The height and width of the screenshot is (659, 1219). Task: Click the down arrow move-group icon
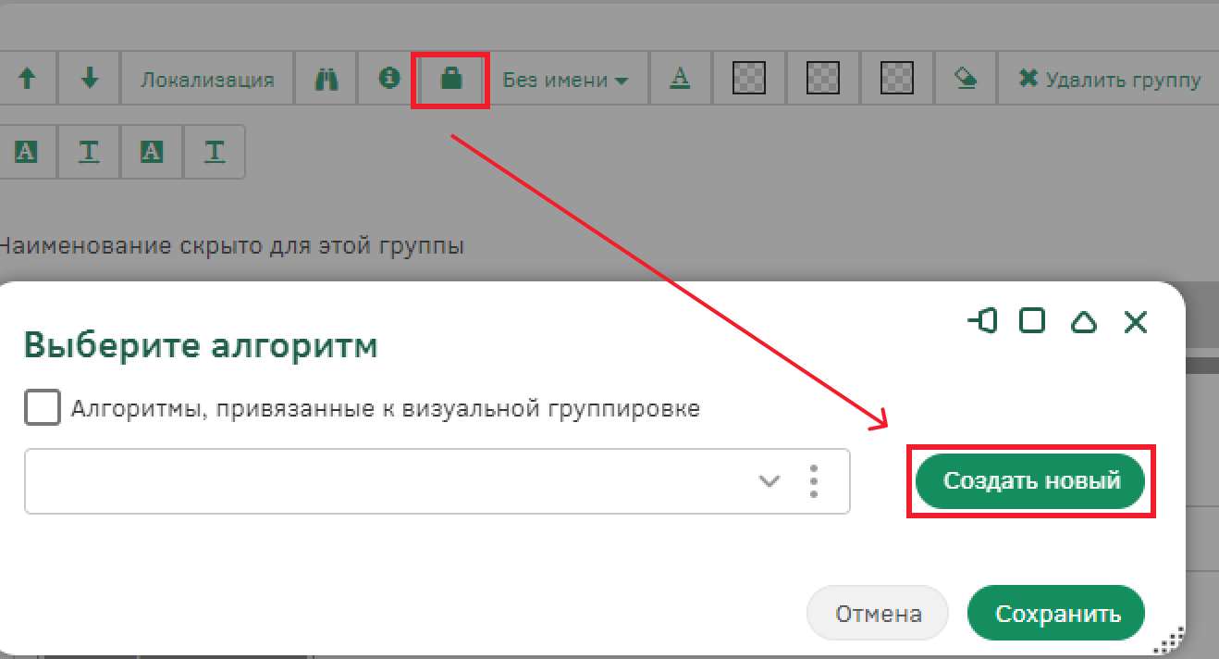tap(89, 80)
